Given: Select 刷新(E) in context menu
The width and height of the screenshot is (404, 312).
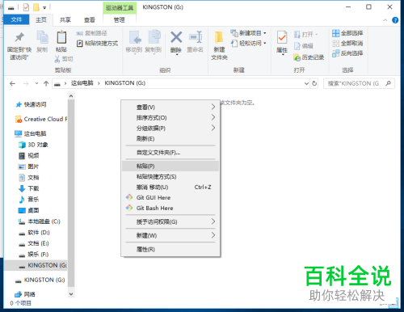Looking at the screenshot, I should click(x=170, y=139).
